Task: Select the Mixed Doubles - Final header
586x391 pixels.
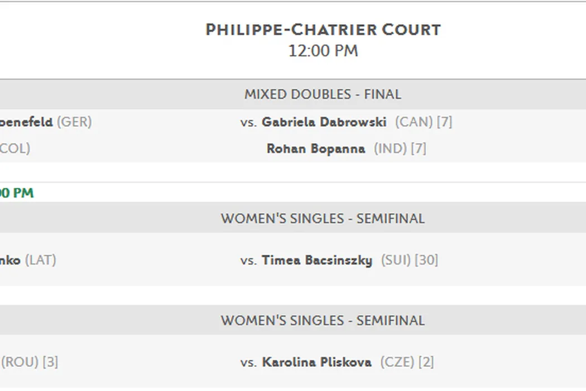Action: pos(323,94)
